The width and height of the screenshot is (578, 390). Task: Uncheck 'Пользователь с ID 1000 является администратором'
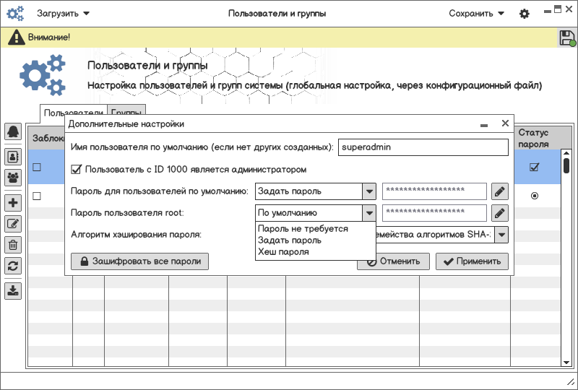click(x=76, y=170)
